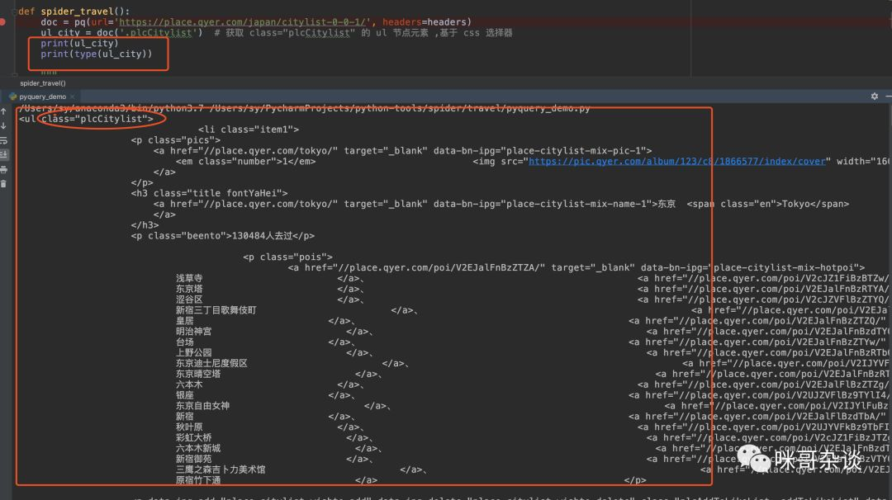Click the span class="en" Tokyo text
Screen dimensions: 892x500
point(768,204)
